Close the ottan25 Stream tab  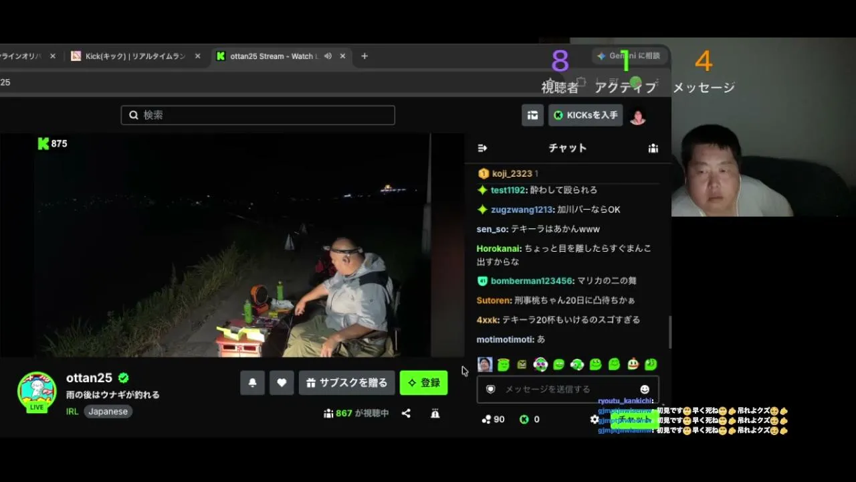tap(342, 56)
